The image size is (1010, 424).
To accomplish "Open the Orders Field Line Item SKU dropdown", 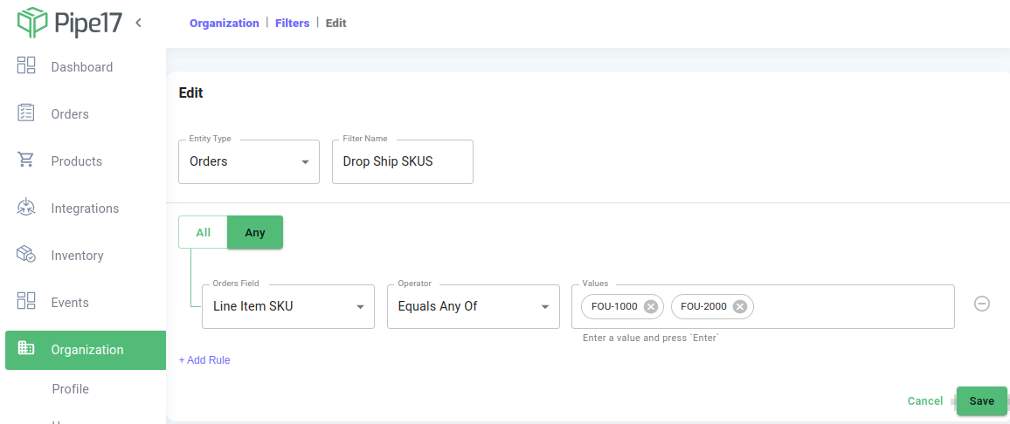I will 288,306.
